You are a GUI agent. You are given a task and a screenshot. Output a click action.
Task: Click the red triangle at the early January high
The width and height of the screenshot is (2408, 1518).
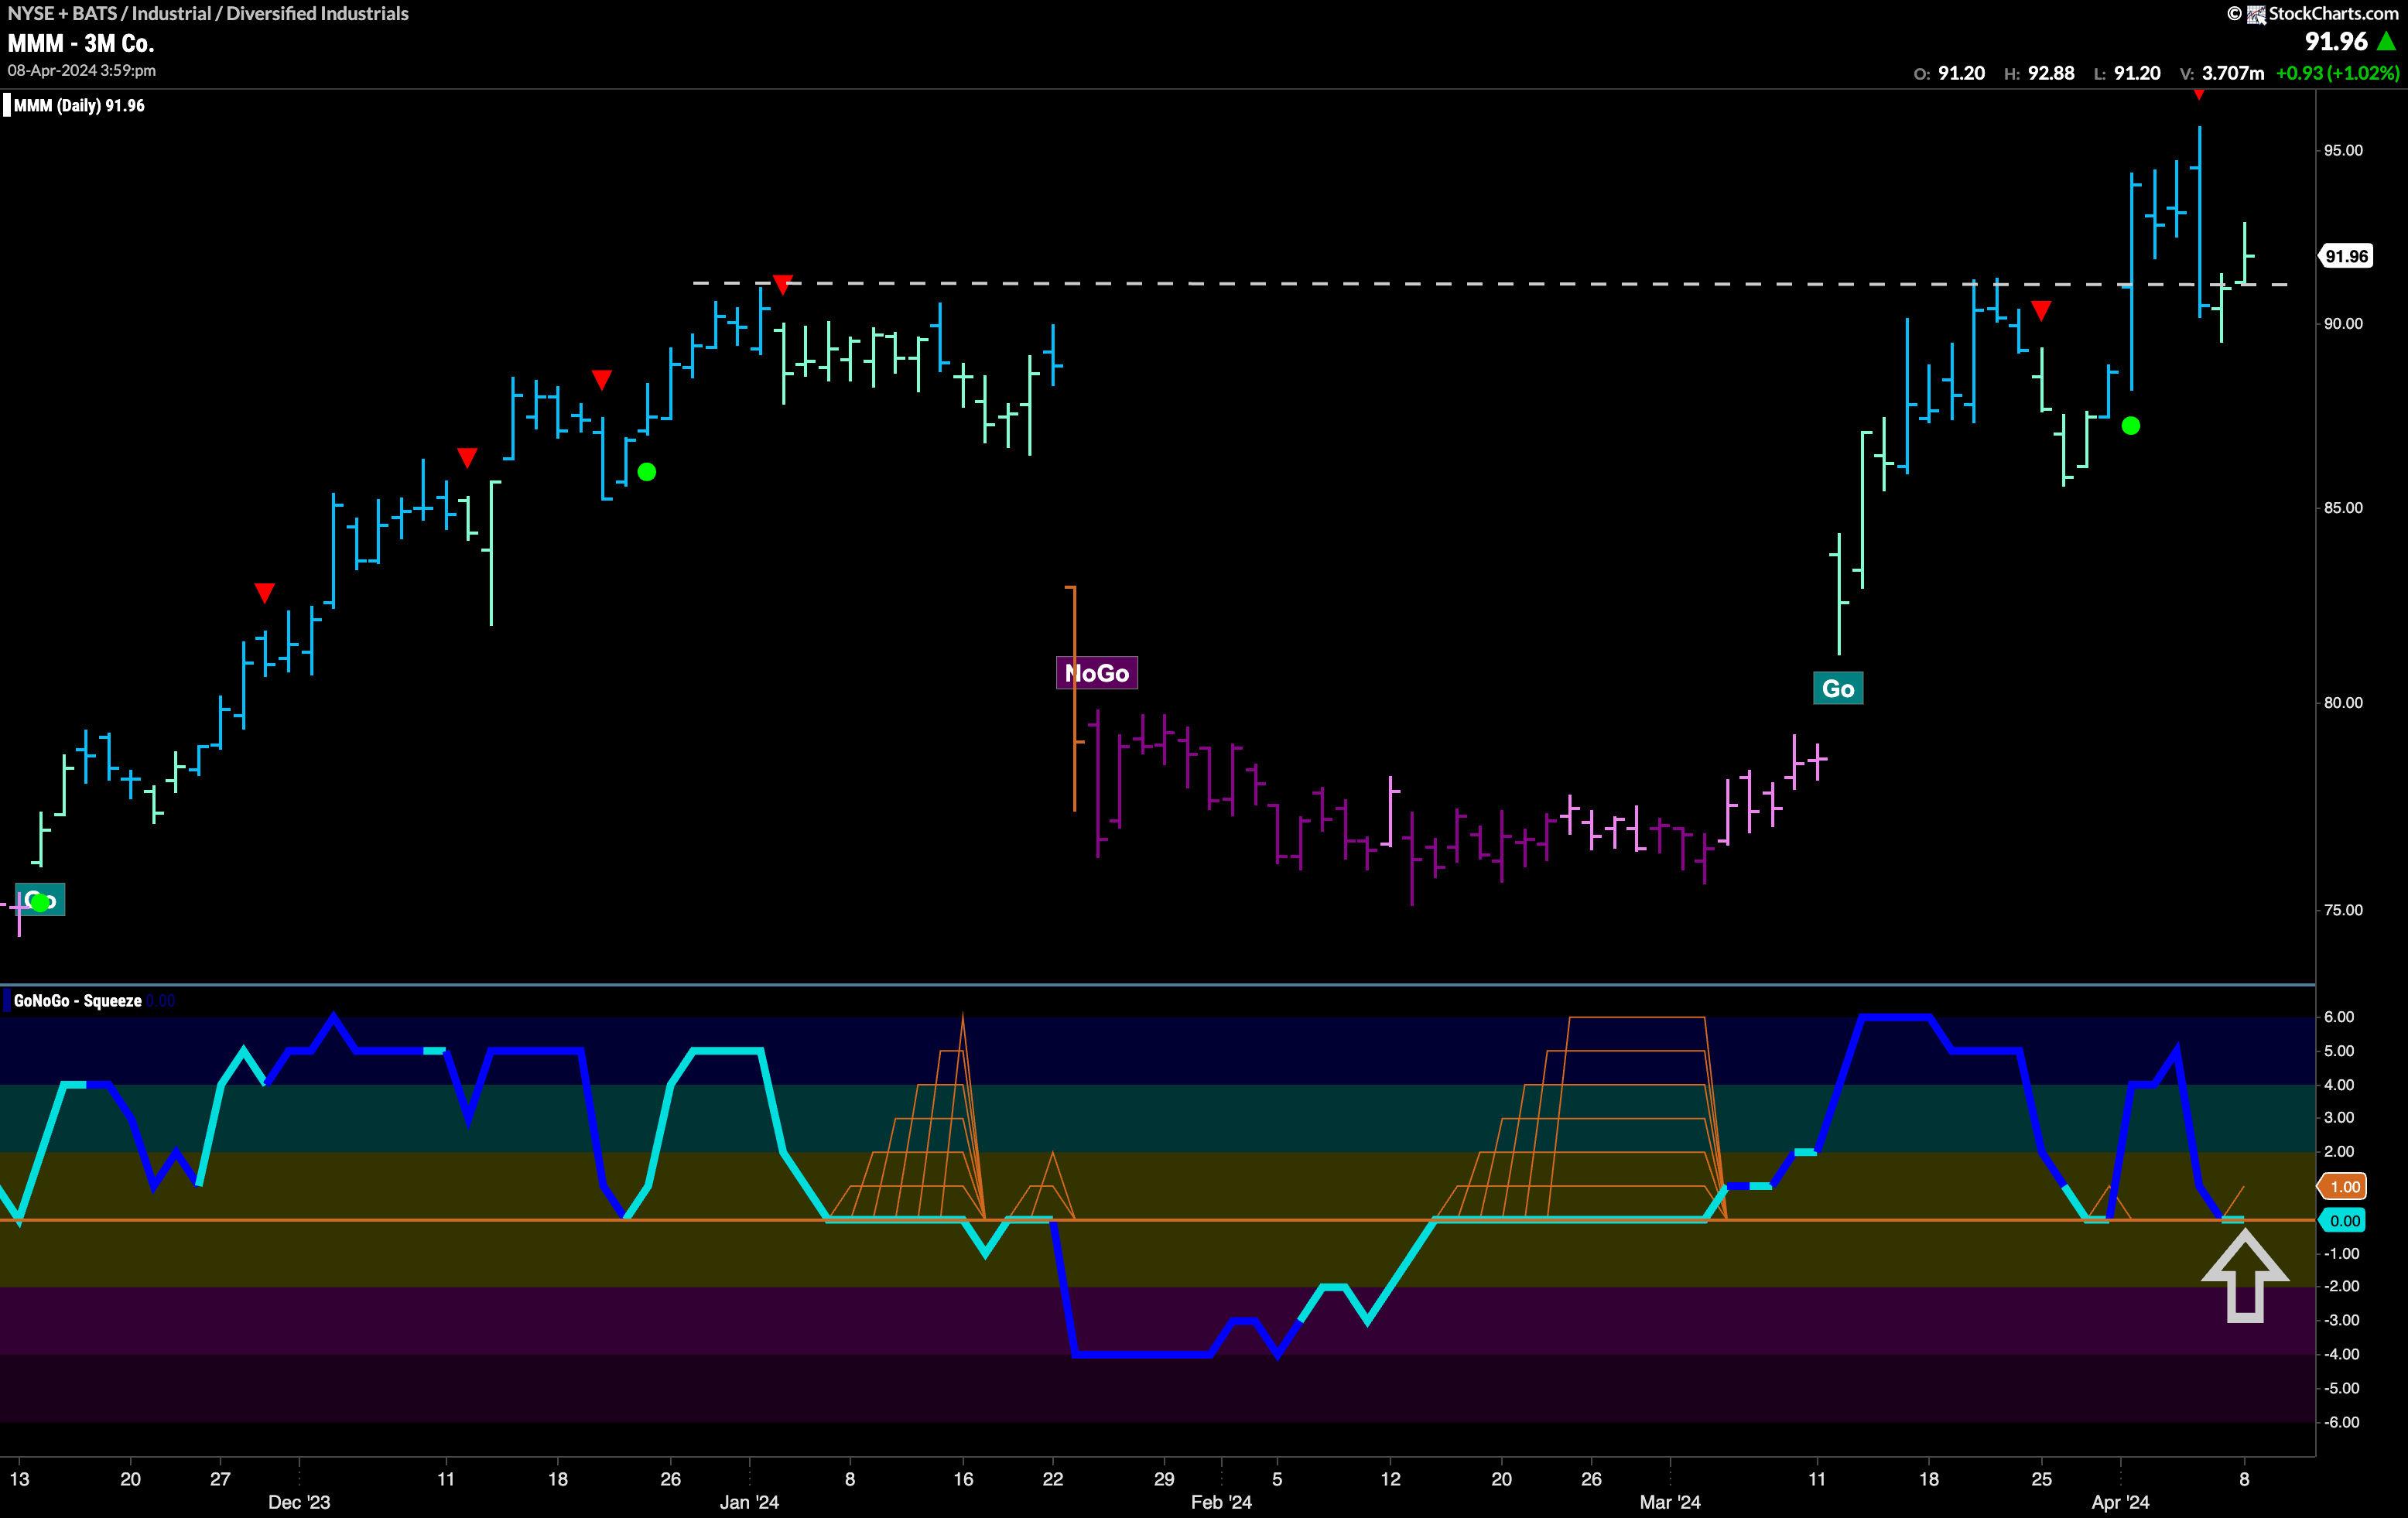pyautogui.click(x=783, y=284)
